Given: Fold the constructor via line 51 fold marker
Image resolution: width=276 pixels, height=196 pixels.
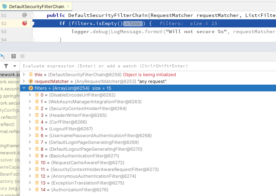Looking at the screenshot, I should 33,16.
